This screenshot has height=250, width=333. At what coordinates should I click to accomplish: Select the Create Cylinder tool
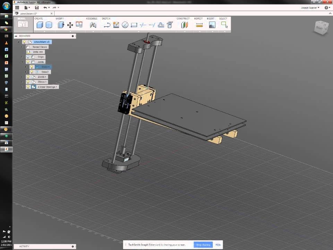pyautogui.click(x=49, y=25)
